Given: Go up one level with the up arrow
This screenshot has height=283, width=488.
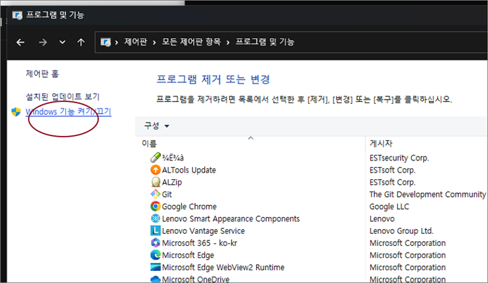Looking at the screenshot, I should tap(81, 42).
